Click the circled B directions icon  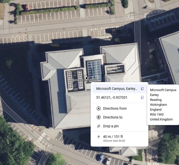coord(99,117)
